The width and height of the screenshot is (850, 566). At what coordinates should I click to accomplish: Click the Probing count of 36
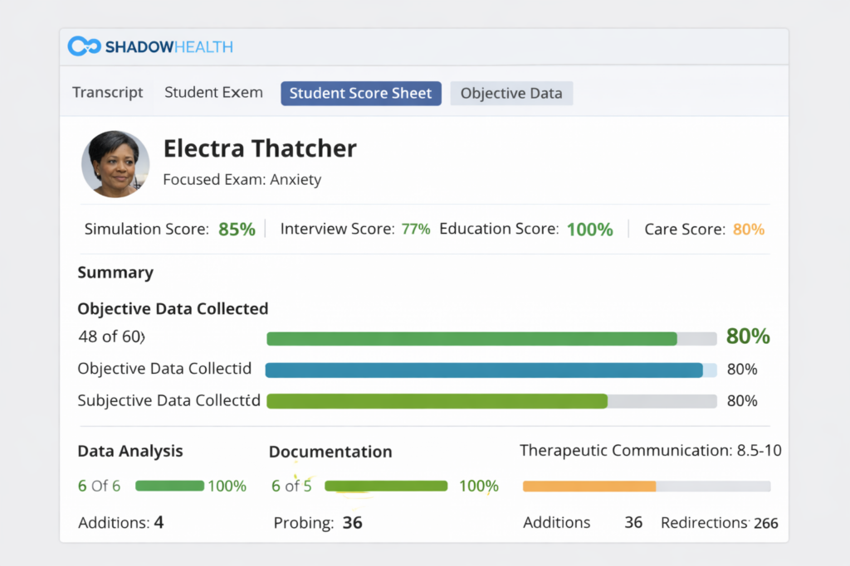(352, 523)
